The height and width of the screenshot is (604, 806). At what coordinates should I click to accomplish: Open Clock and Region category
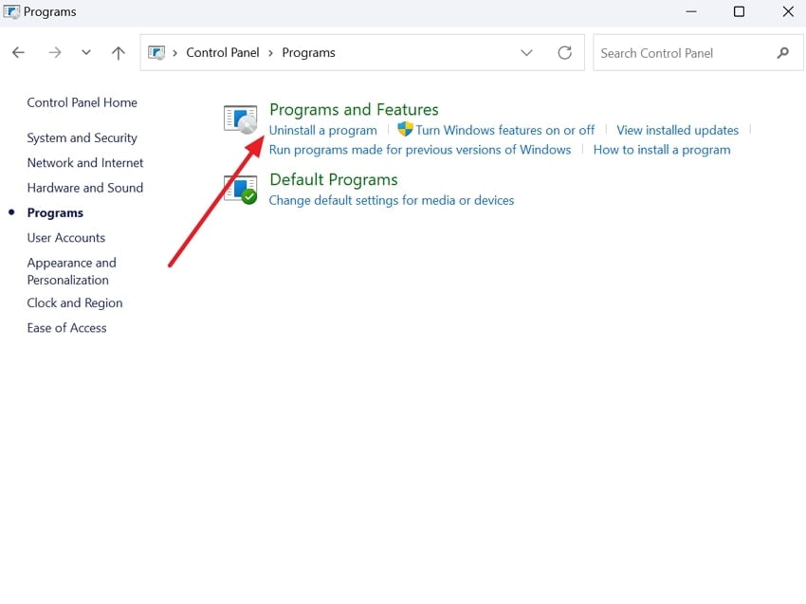(75, 302)
